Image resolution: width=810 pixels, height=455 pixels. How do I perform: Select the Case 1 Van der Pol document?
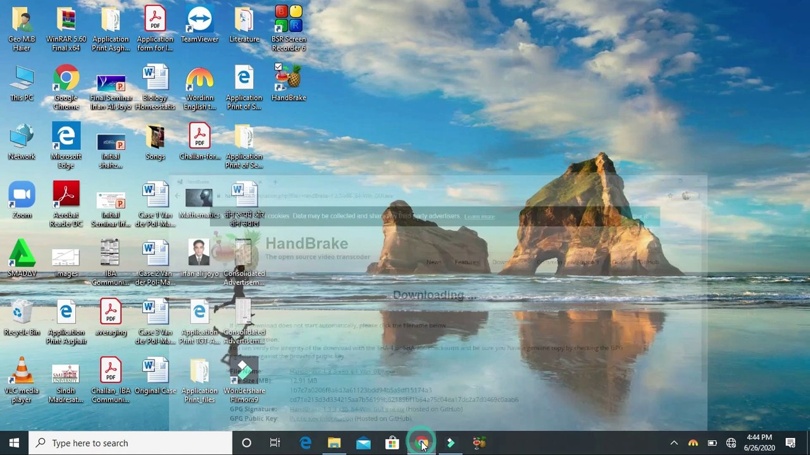(155, 205)
